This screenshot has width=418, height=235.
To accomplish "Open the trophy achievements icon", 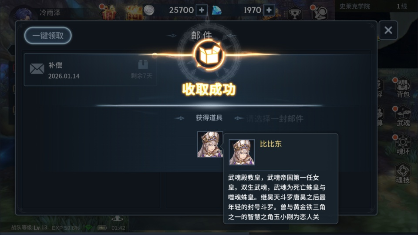I will pyautogui.click(x=295, y=13).
